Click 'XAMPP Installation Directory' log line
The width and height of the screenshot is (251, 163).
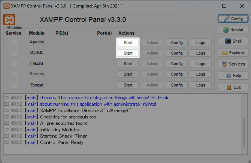pyautogui.click(x=85, y=110)
